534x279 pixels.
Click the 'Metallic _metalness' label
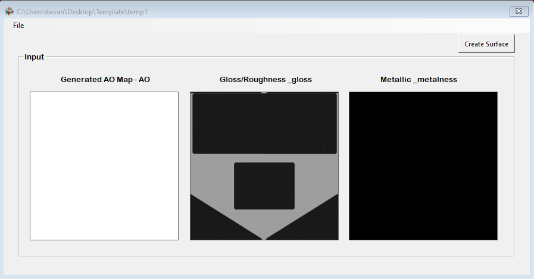pyautogui.click(x=419, y=80)
